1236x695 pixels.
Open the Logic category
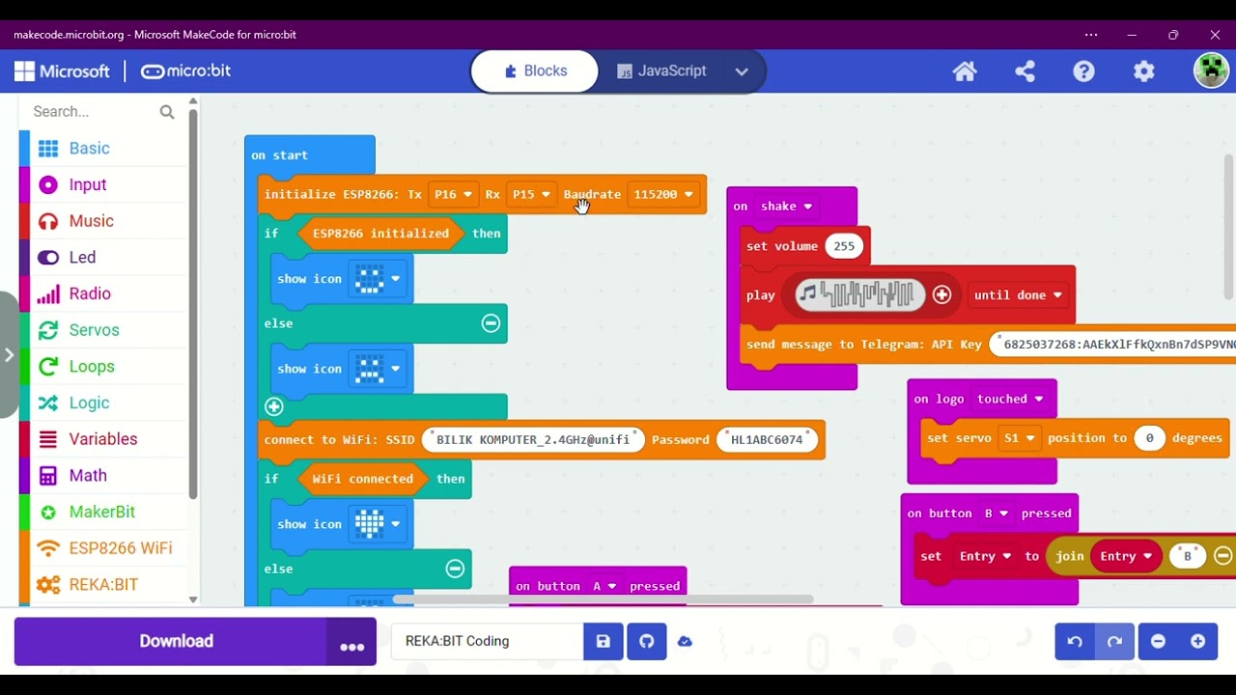click(x=103, y=403)
